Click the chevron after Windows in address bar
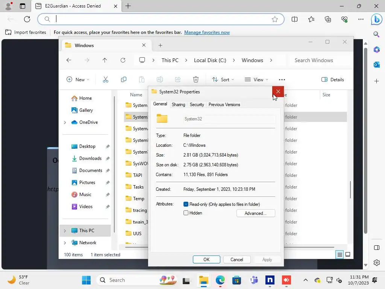The width and height of the screenshot is (385, 289). 271,60
